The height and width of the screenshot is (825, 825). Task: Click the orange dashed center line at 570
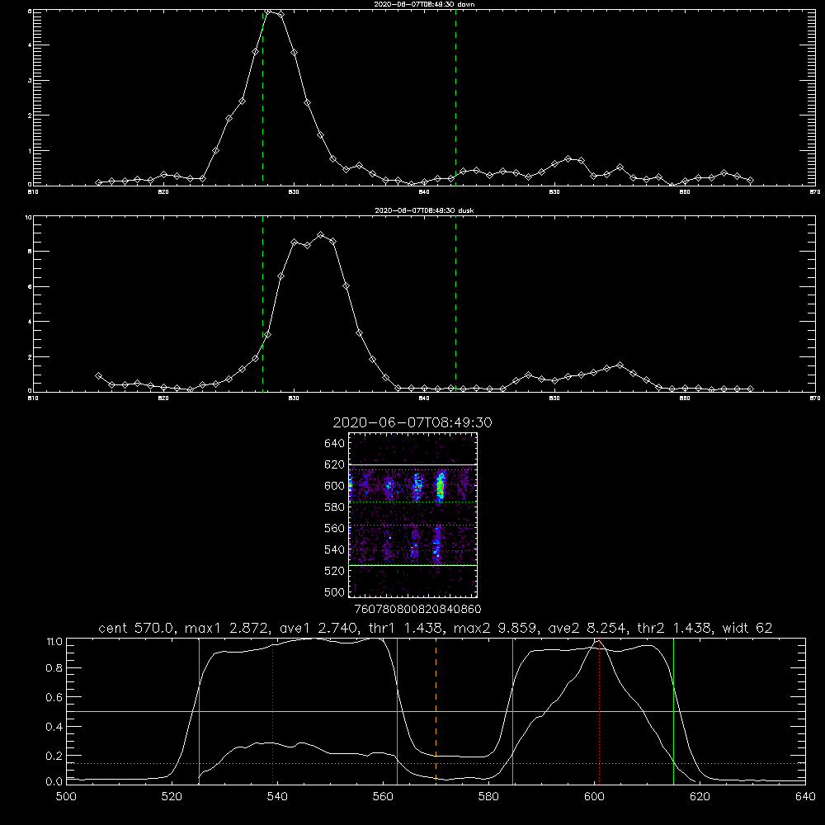coord(436,710)
